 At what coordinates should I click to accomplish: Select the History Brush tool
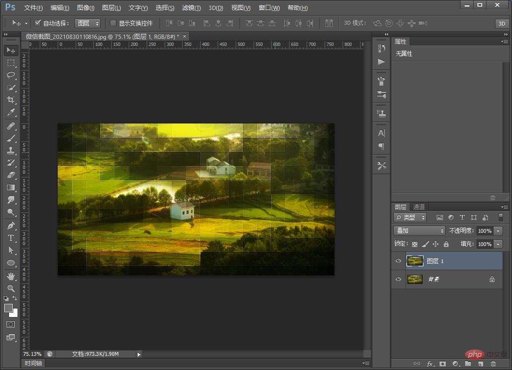point(11,163)
